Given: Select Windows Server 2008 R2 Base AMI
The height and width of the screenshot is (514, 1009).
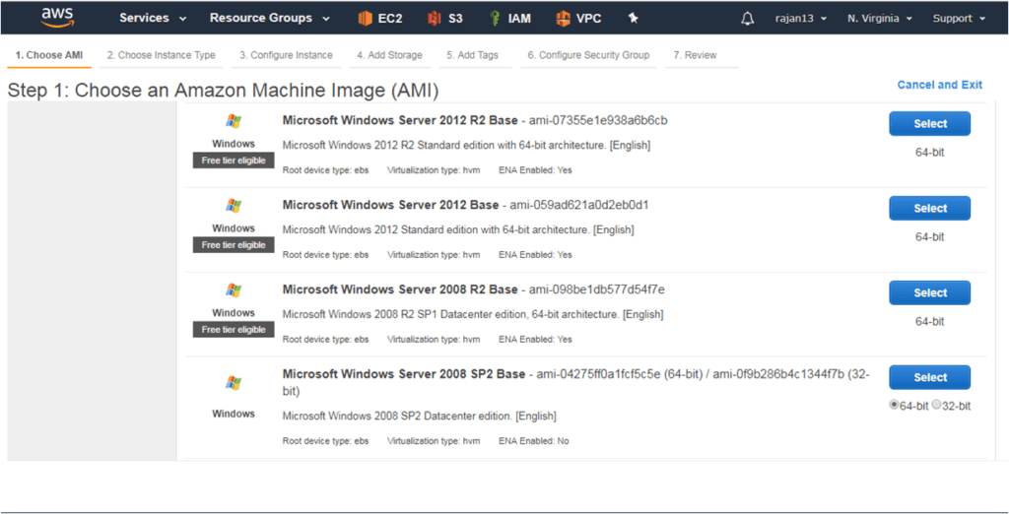Looking at the screenshot, I should 930,292.
